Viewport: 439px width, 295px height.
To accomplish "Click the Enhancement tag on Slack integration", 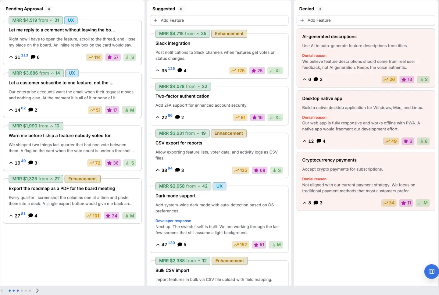I will click(229, 34).
